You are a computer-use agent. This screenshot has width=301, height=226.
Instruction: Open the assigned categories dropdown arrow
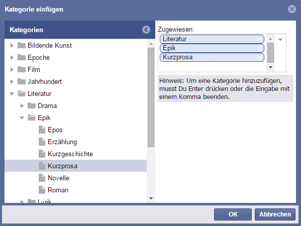[280, 40]
